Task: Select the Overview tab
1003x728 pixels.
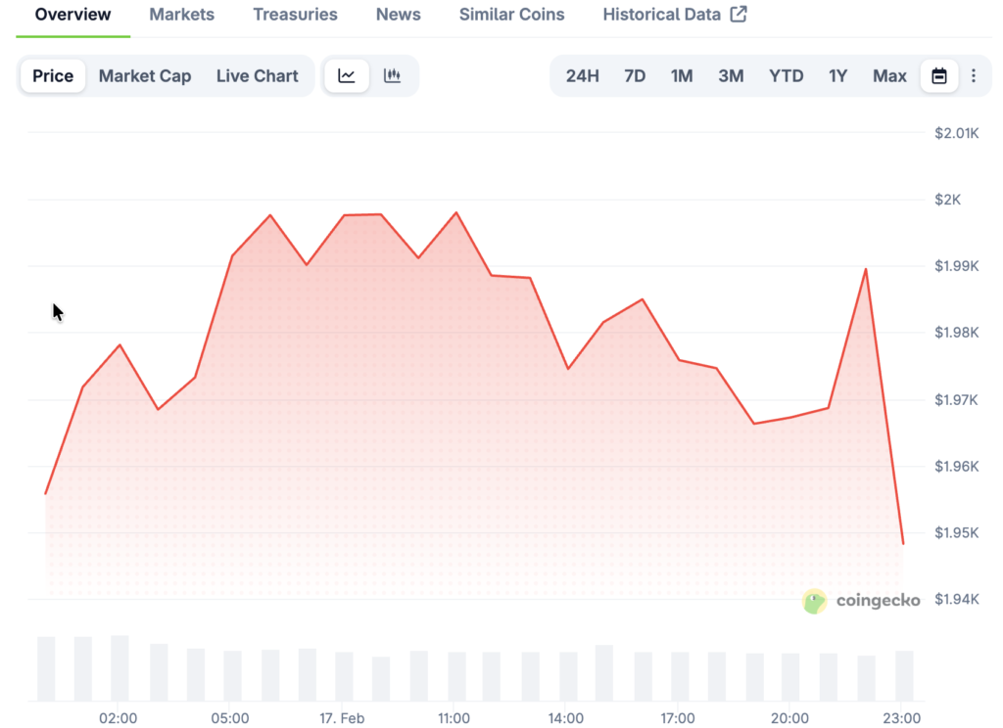Action: point(72,15)
